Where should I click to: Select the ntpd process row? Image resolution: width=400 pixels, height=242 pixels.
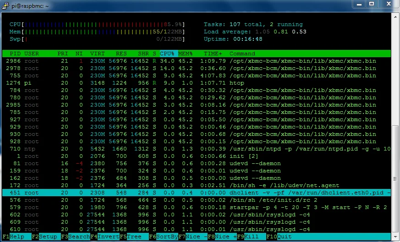197,149
